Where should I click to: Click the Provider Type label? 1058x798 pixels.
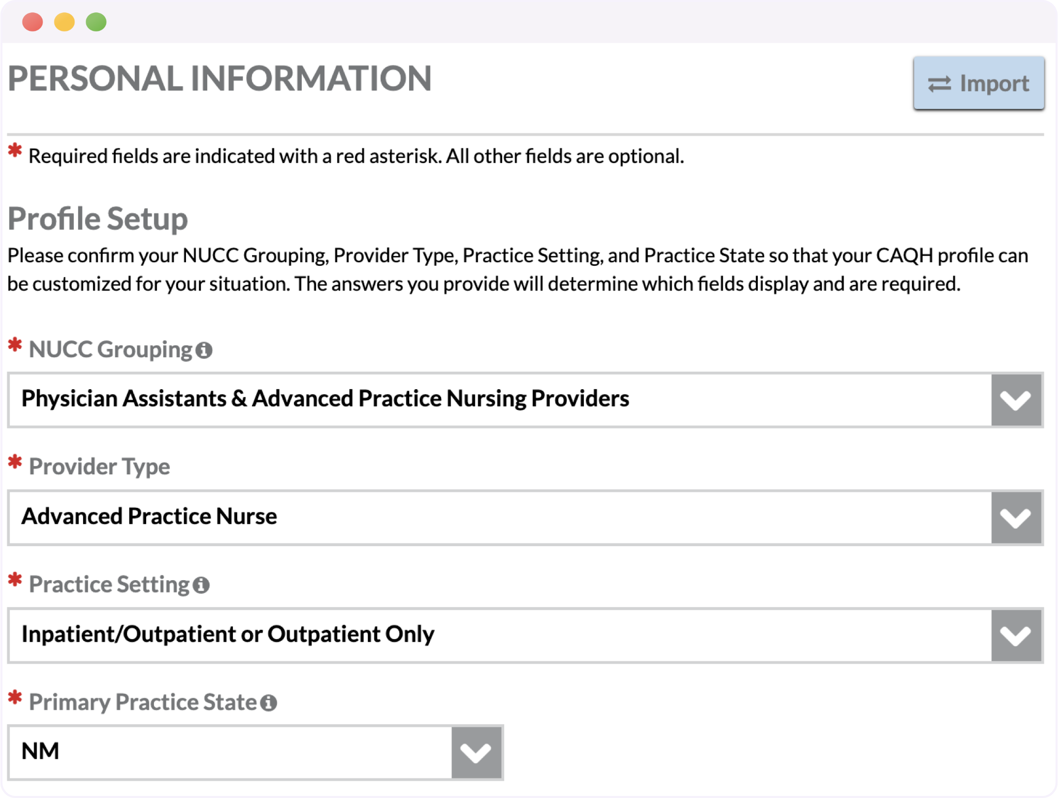99,467
